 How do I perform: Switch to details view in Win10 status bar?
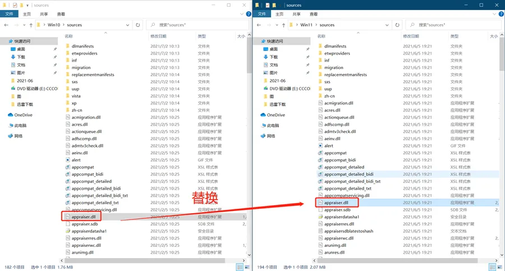[240, 267]
